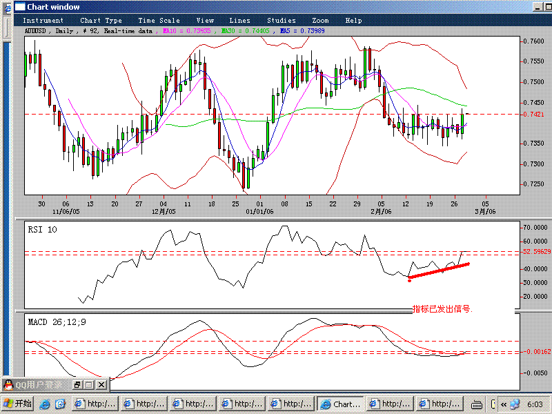552x414 pixels.
Task: Click the network connection tray icon
Action: click(x=515, y=404)
